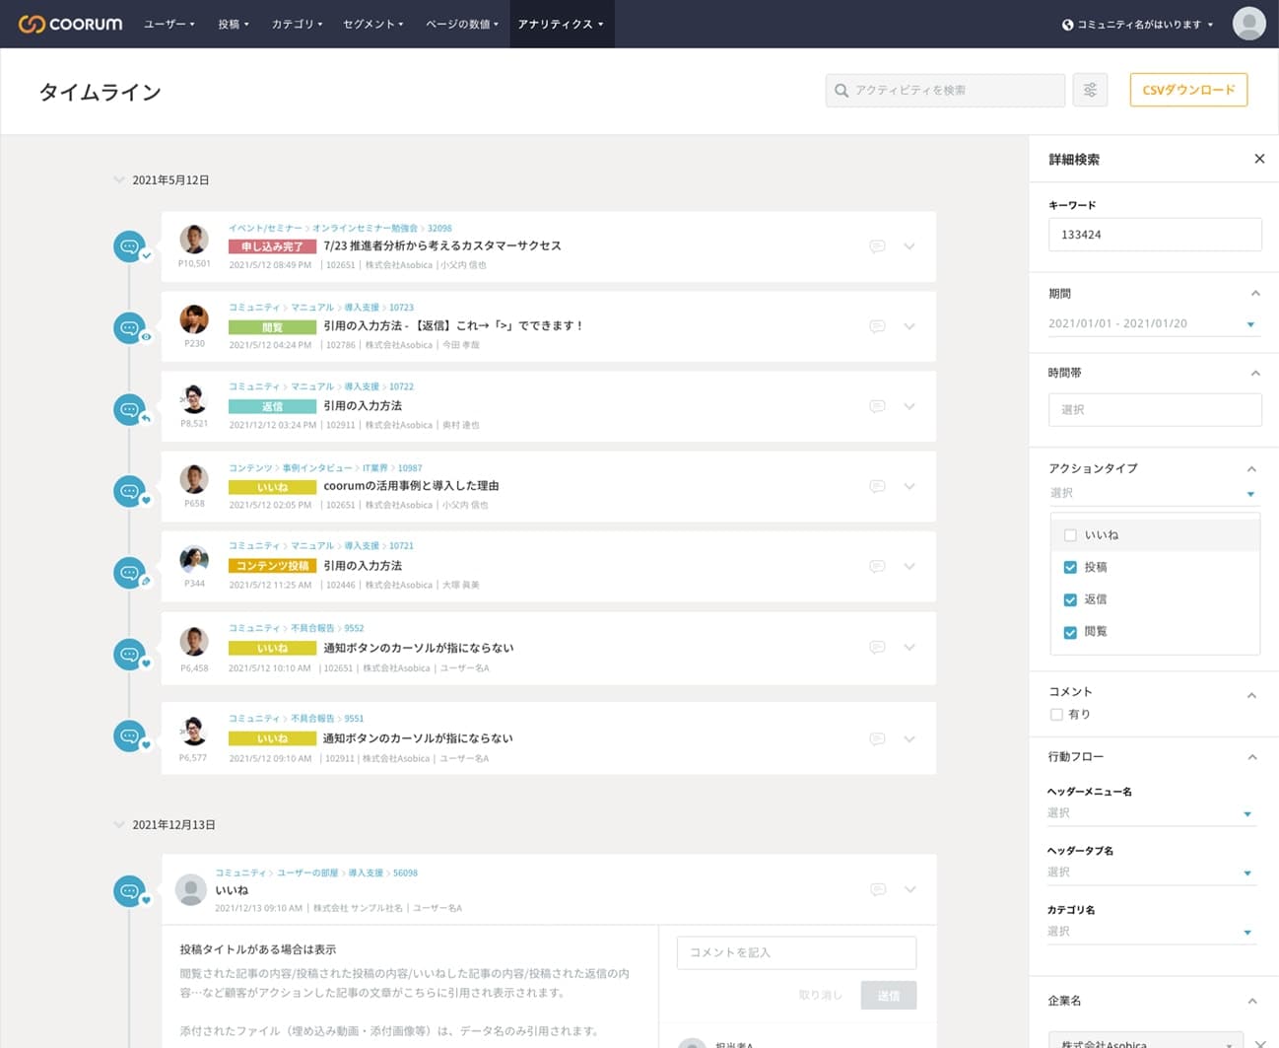This screenshot has width=1279, height=1048.
Task: Open the セグメント menu
Action: click(372, 24)
